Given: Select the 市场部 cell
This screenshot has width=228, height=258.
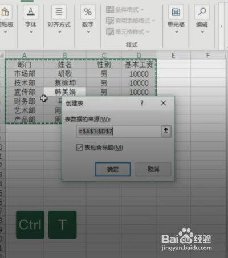Looking at the screenshot, I should 25,74.
